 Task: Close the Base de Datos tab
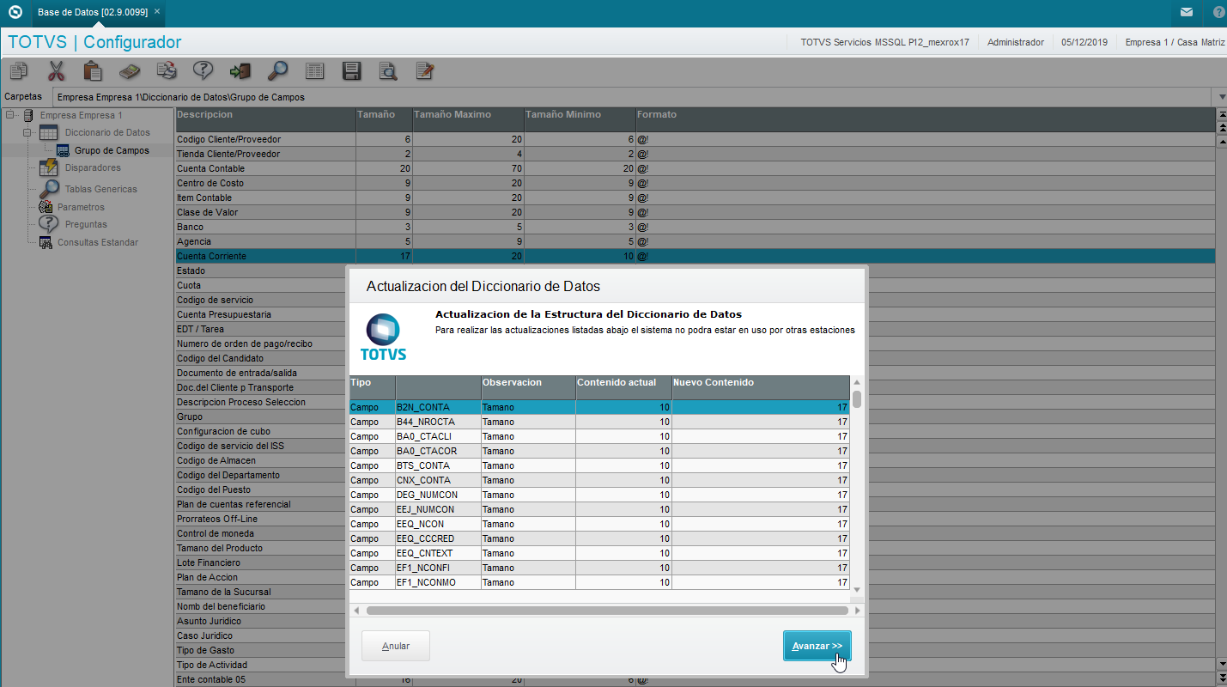157,12
